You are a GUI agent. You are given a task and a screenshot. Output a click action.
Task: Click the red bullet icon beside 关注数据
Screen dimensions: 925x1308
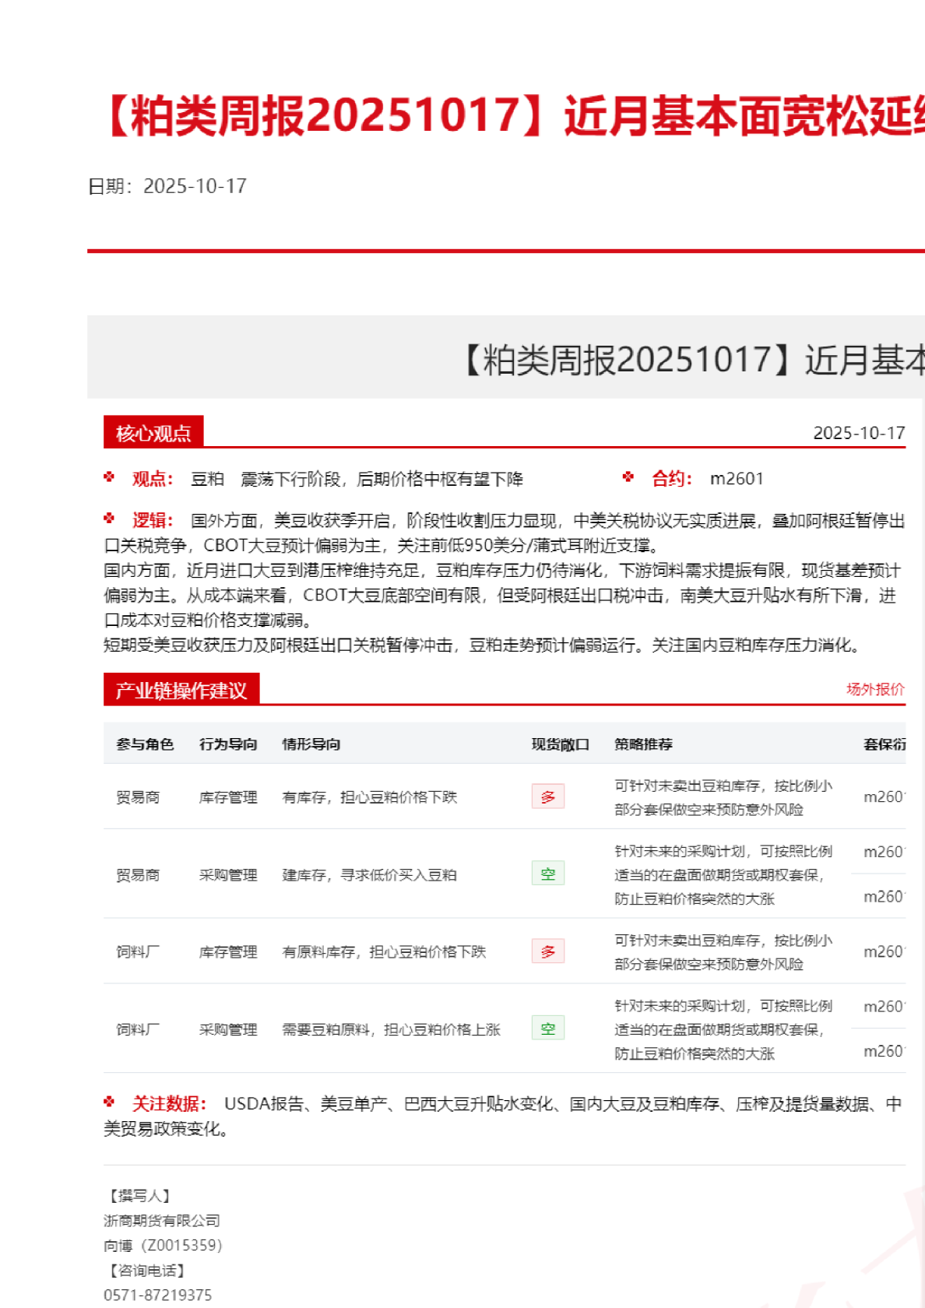[109, 1102]
